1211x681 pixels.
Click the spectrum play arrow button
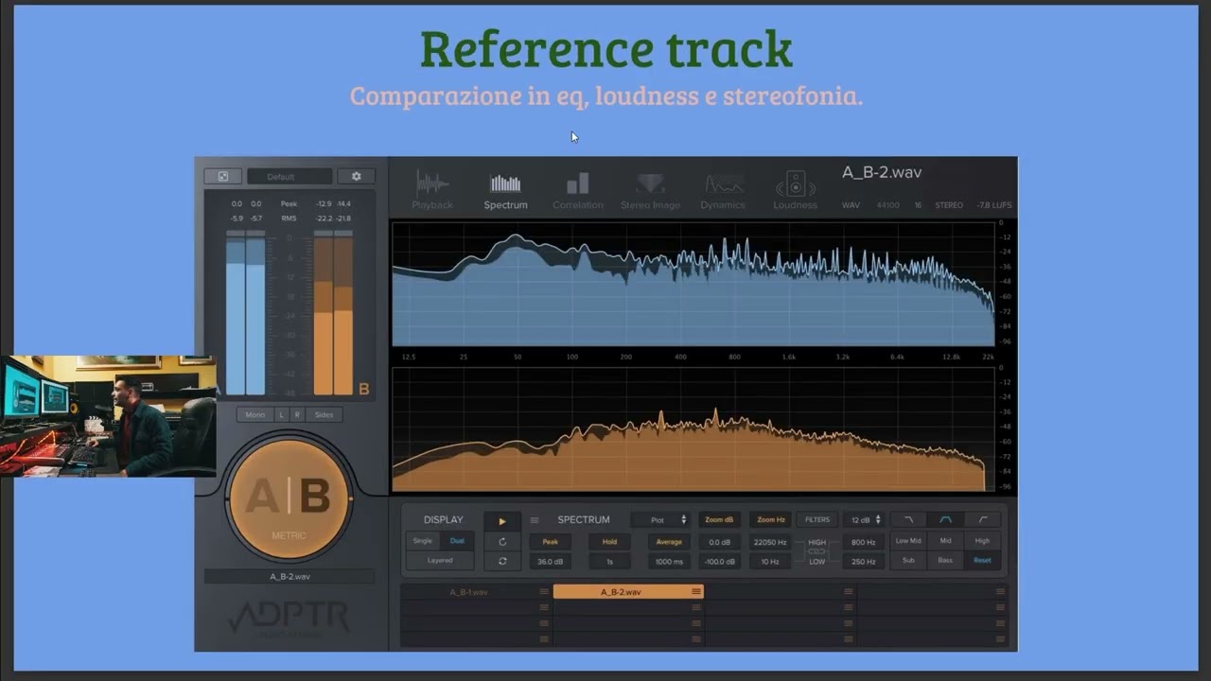tap(501, 521)
